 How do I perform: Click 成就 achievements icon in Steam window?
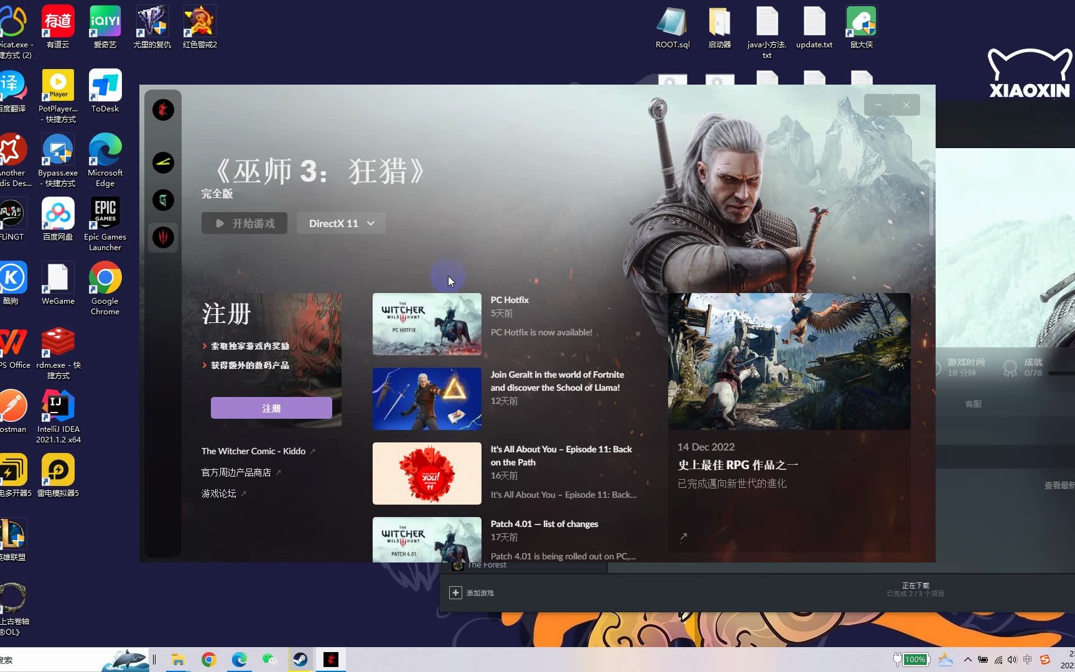tap(1010, 368)
